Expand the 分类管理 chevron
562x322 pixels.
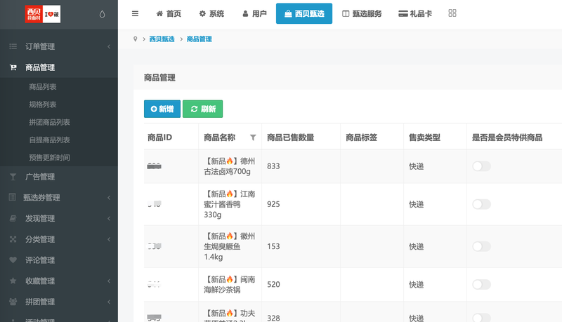109,239
